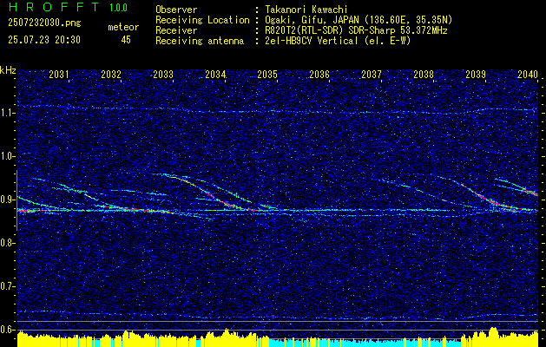Click the R820T2(RTL-SDR) SDR-Sharp receiver text
Viewport: 546px width, 347px height.
[x=356, y=30]
